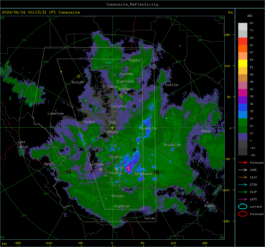Click the red forecast arrow in legend
This screenshot has width=265, height=247.
pyautogui.click(x=243, y=162)
